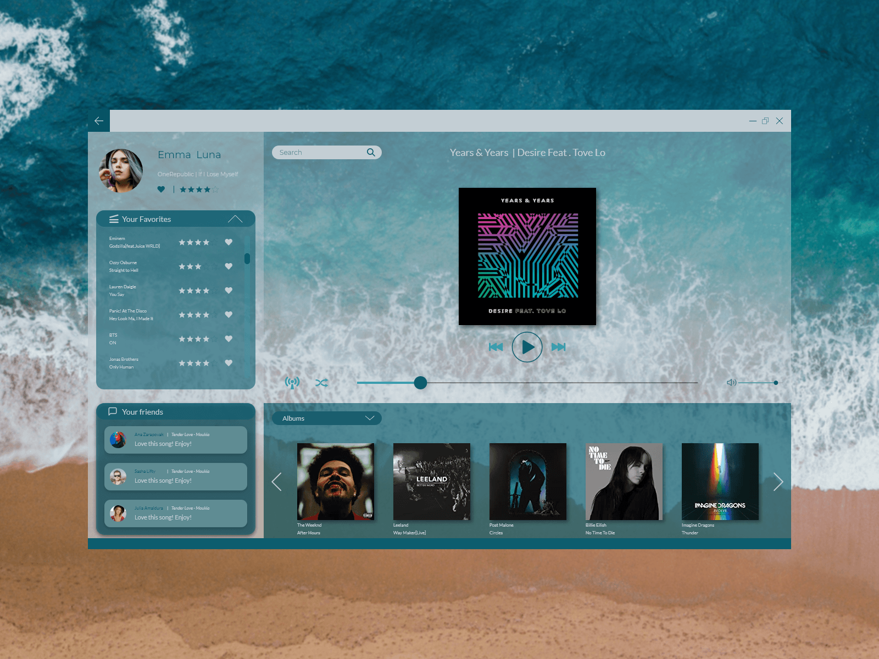Click OneRepublic If I Lose Myself text
This screenshot has height=659, width=879.
pos(198,174)
